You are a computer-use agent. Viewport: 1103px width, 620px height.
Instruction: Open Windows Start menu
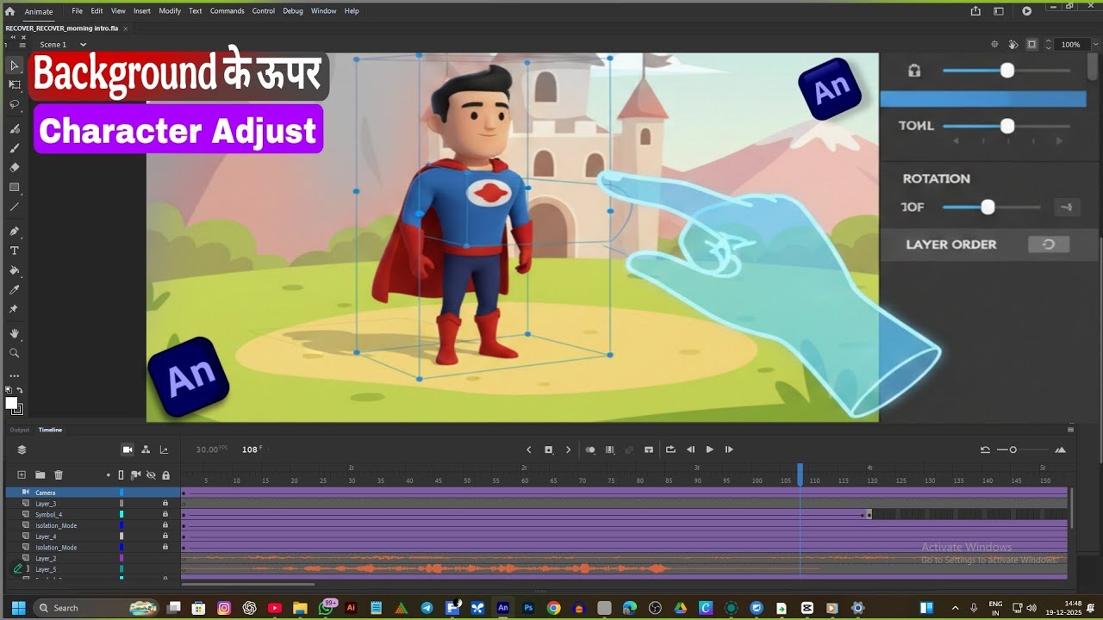[x=18, y=608]
